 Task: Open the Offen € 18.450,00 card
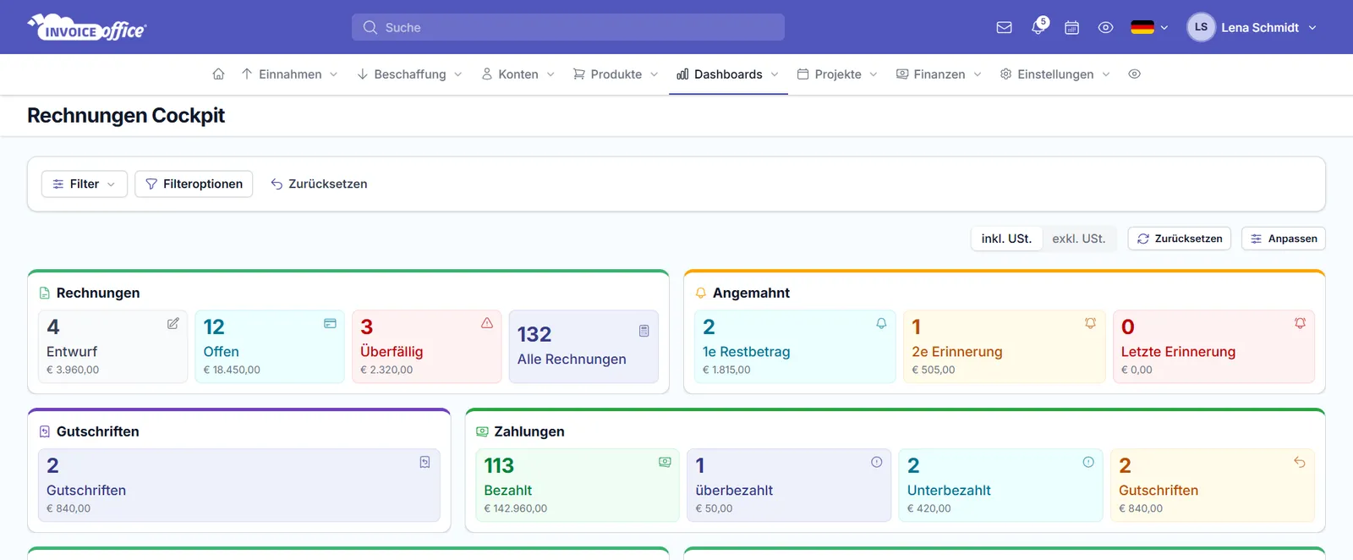point(270,347)
